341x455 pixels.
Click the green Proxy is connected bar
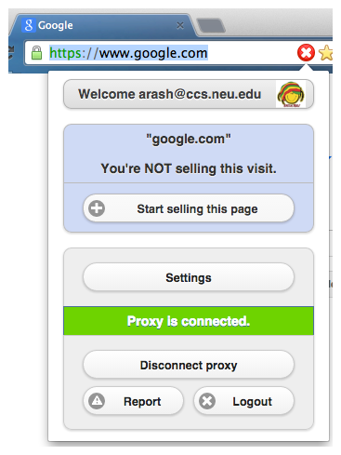(x=189, y=321)
